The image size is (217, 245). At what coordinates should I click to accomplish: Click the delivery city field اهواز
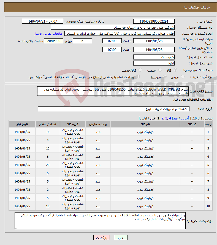[x=154, y=63]
